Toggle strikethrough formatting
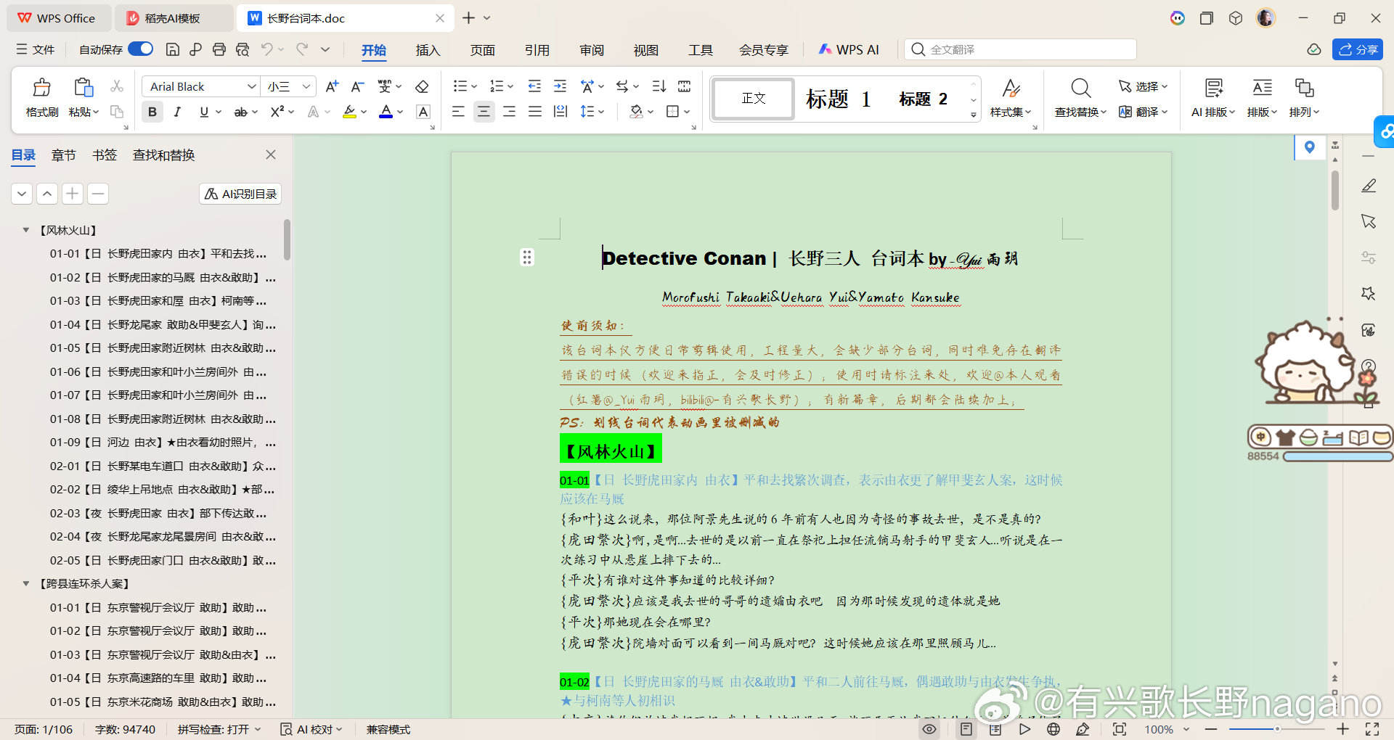Screen dimensions: 1394x740 [x=240, y=112]
